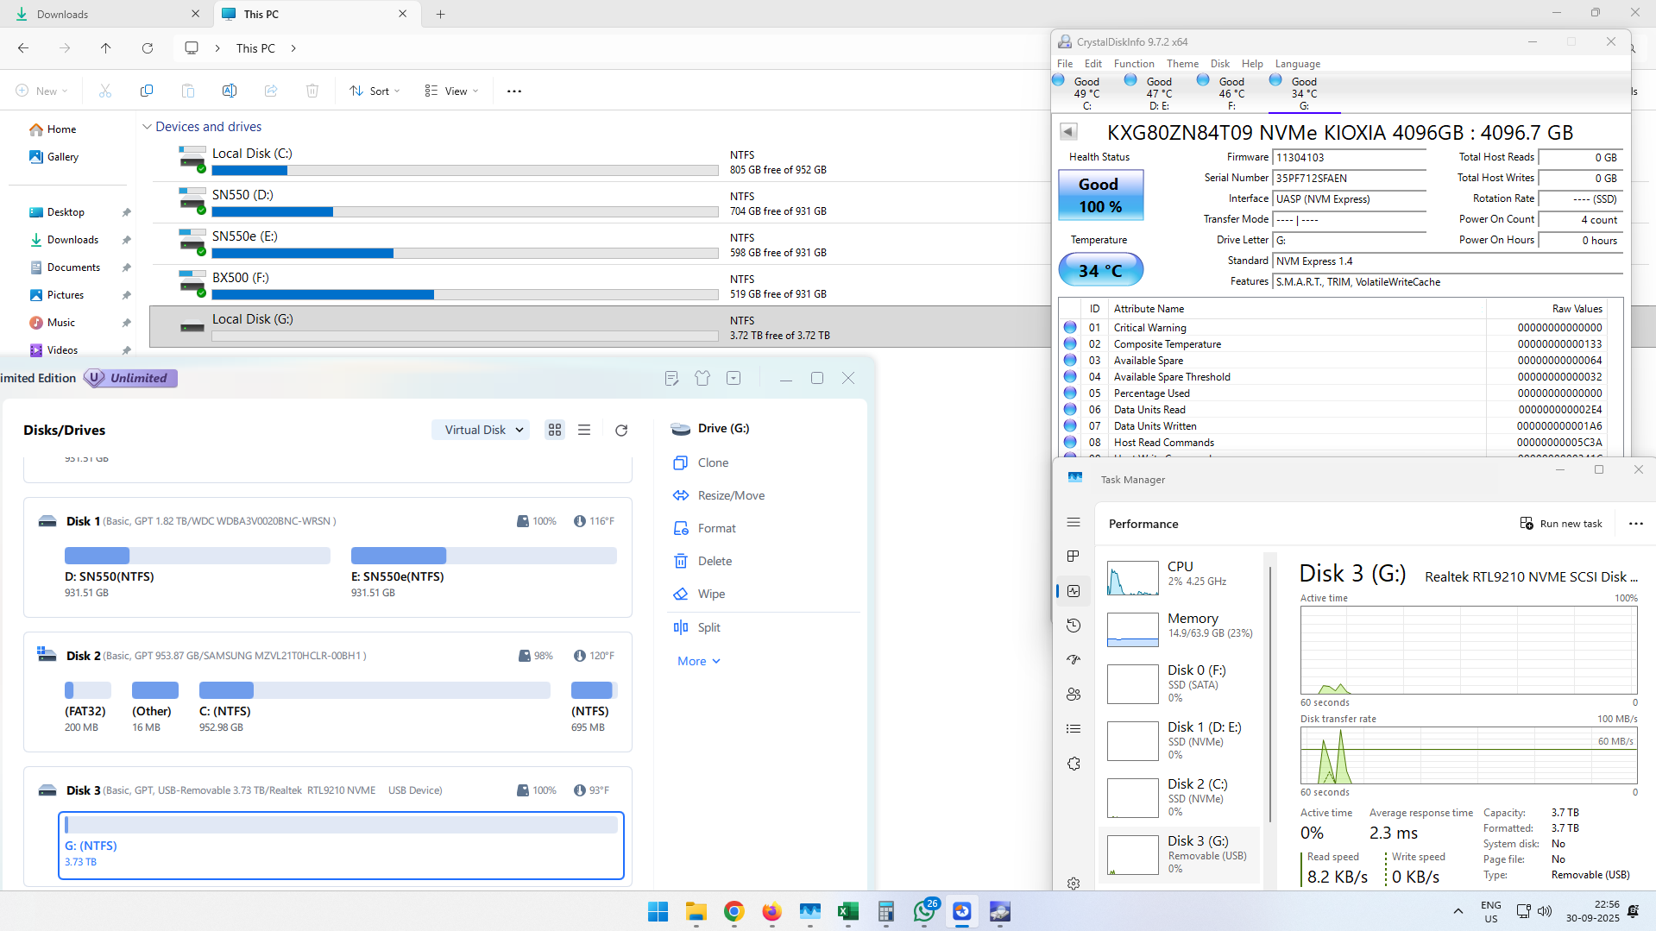Open the Task Manager settings gear
This screenshot has height=931, width=1656.
pos(1074,884)
